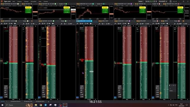Viewport: 190px width, 107px height.
Task: Select 1 200 USDT size in MIRAUSDT panel
Action: (x=82, y=95)
